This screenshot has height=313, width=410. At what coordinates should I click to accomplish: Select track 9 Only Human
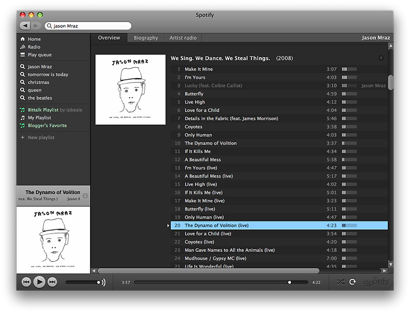[x=279, y=135]
